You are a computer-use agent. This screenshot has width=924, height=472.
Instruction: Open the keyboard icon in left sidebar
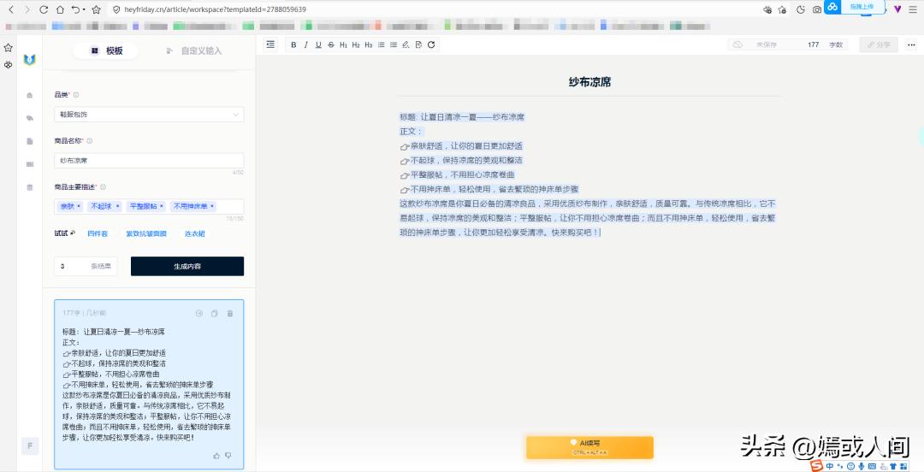tap(29, 164)
